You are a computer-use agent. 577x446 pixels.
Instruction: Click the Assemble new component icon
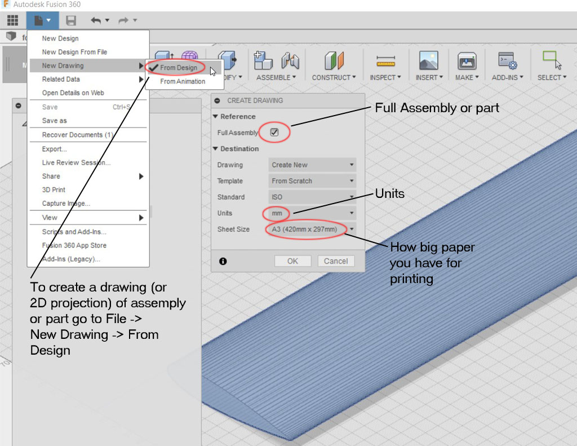[x=263, y=60]
